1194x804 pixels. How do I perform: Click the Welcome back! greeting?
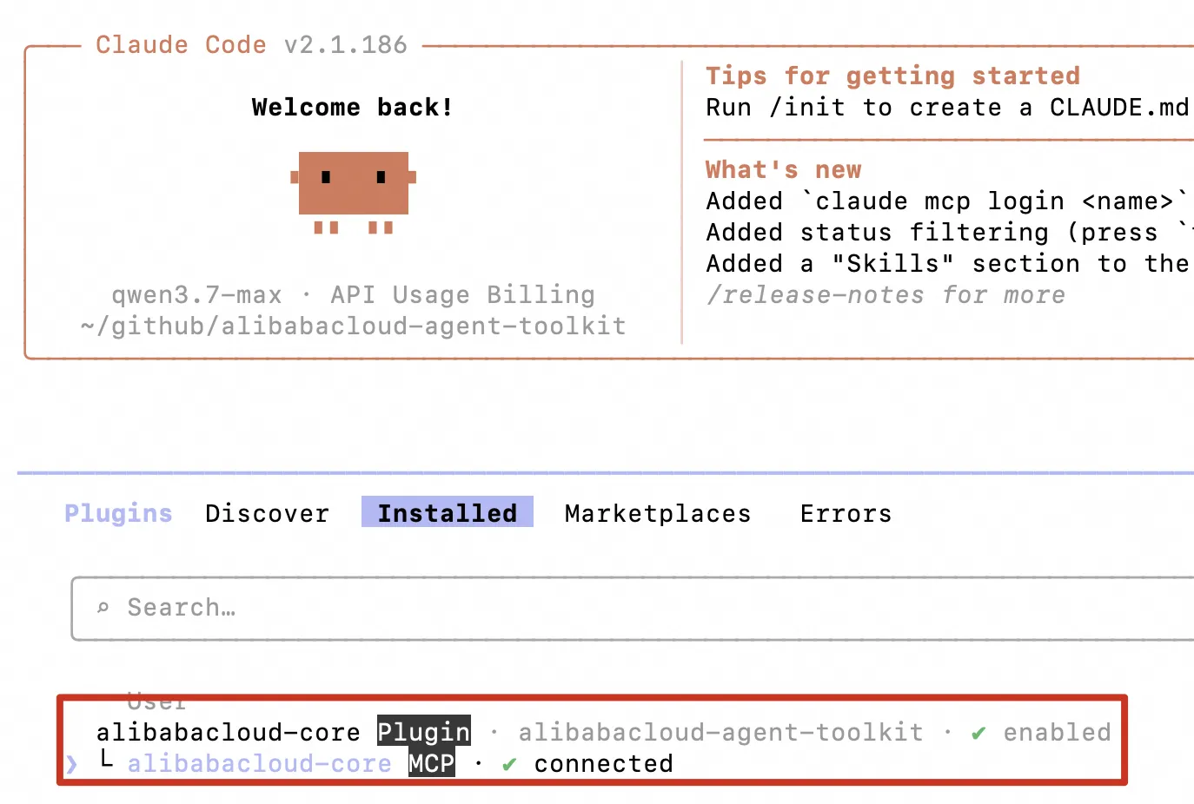353,108
